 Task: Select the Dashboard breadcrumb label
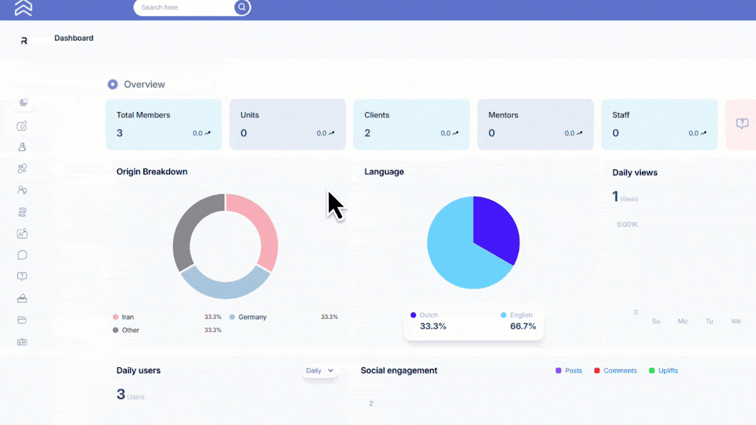click(x=74, y=38)
